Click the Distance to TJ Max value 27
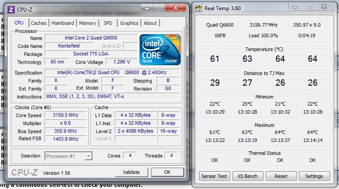 point(247,83)
